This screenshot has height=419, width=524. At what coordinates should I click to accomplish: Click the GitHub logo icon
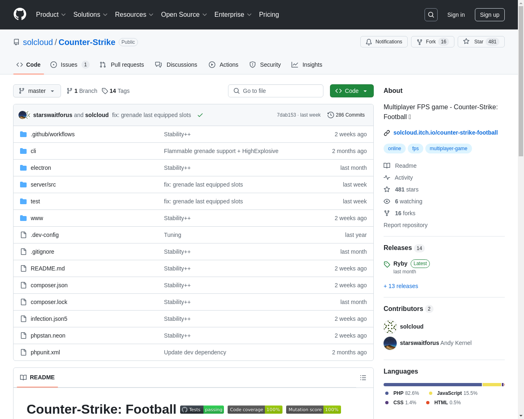[x=20, y=14]
